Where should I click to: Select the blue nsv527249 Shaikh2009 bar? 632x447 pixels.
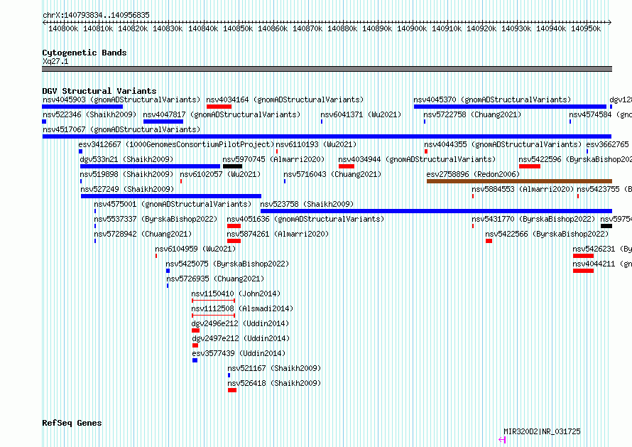[x=171, y=196]
